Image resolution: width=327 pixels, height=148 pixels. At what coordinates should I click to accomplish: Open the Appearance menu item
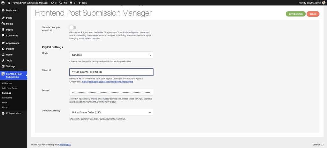[x=13, y=43]
